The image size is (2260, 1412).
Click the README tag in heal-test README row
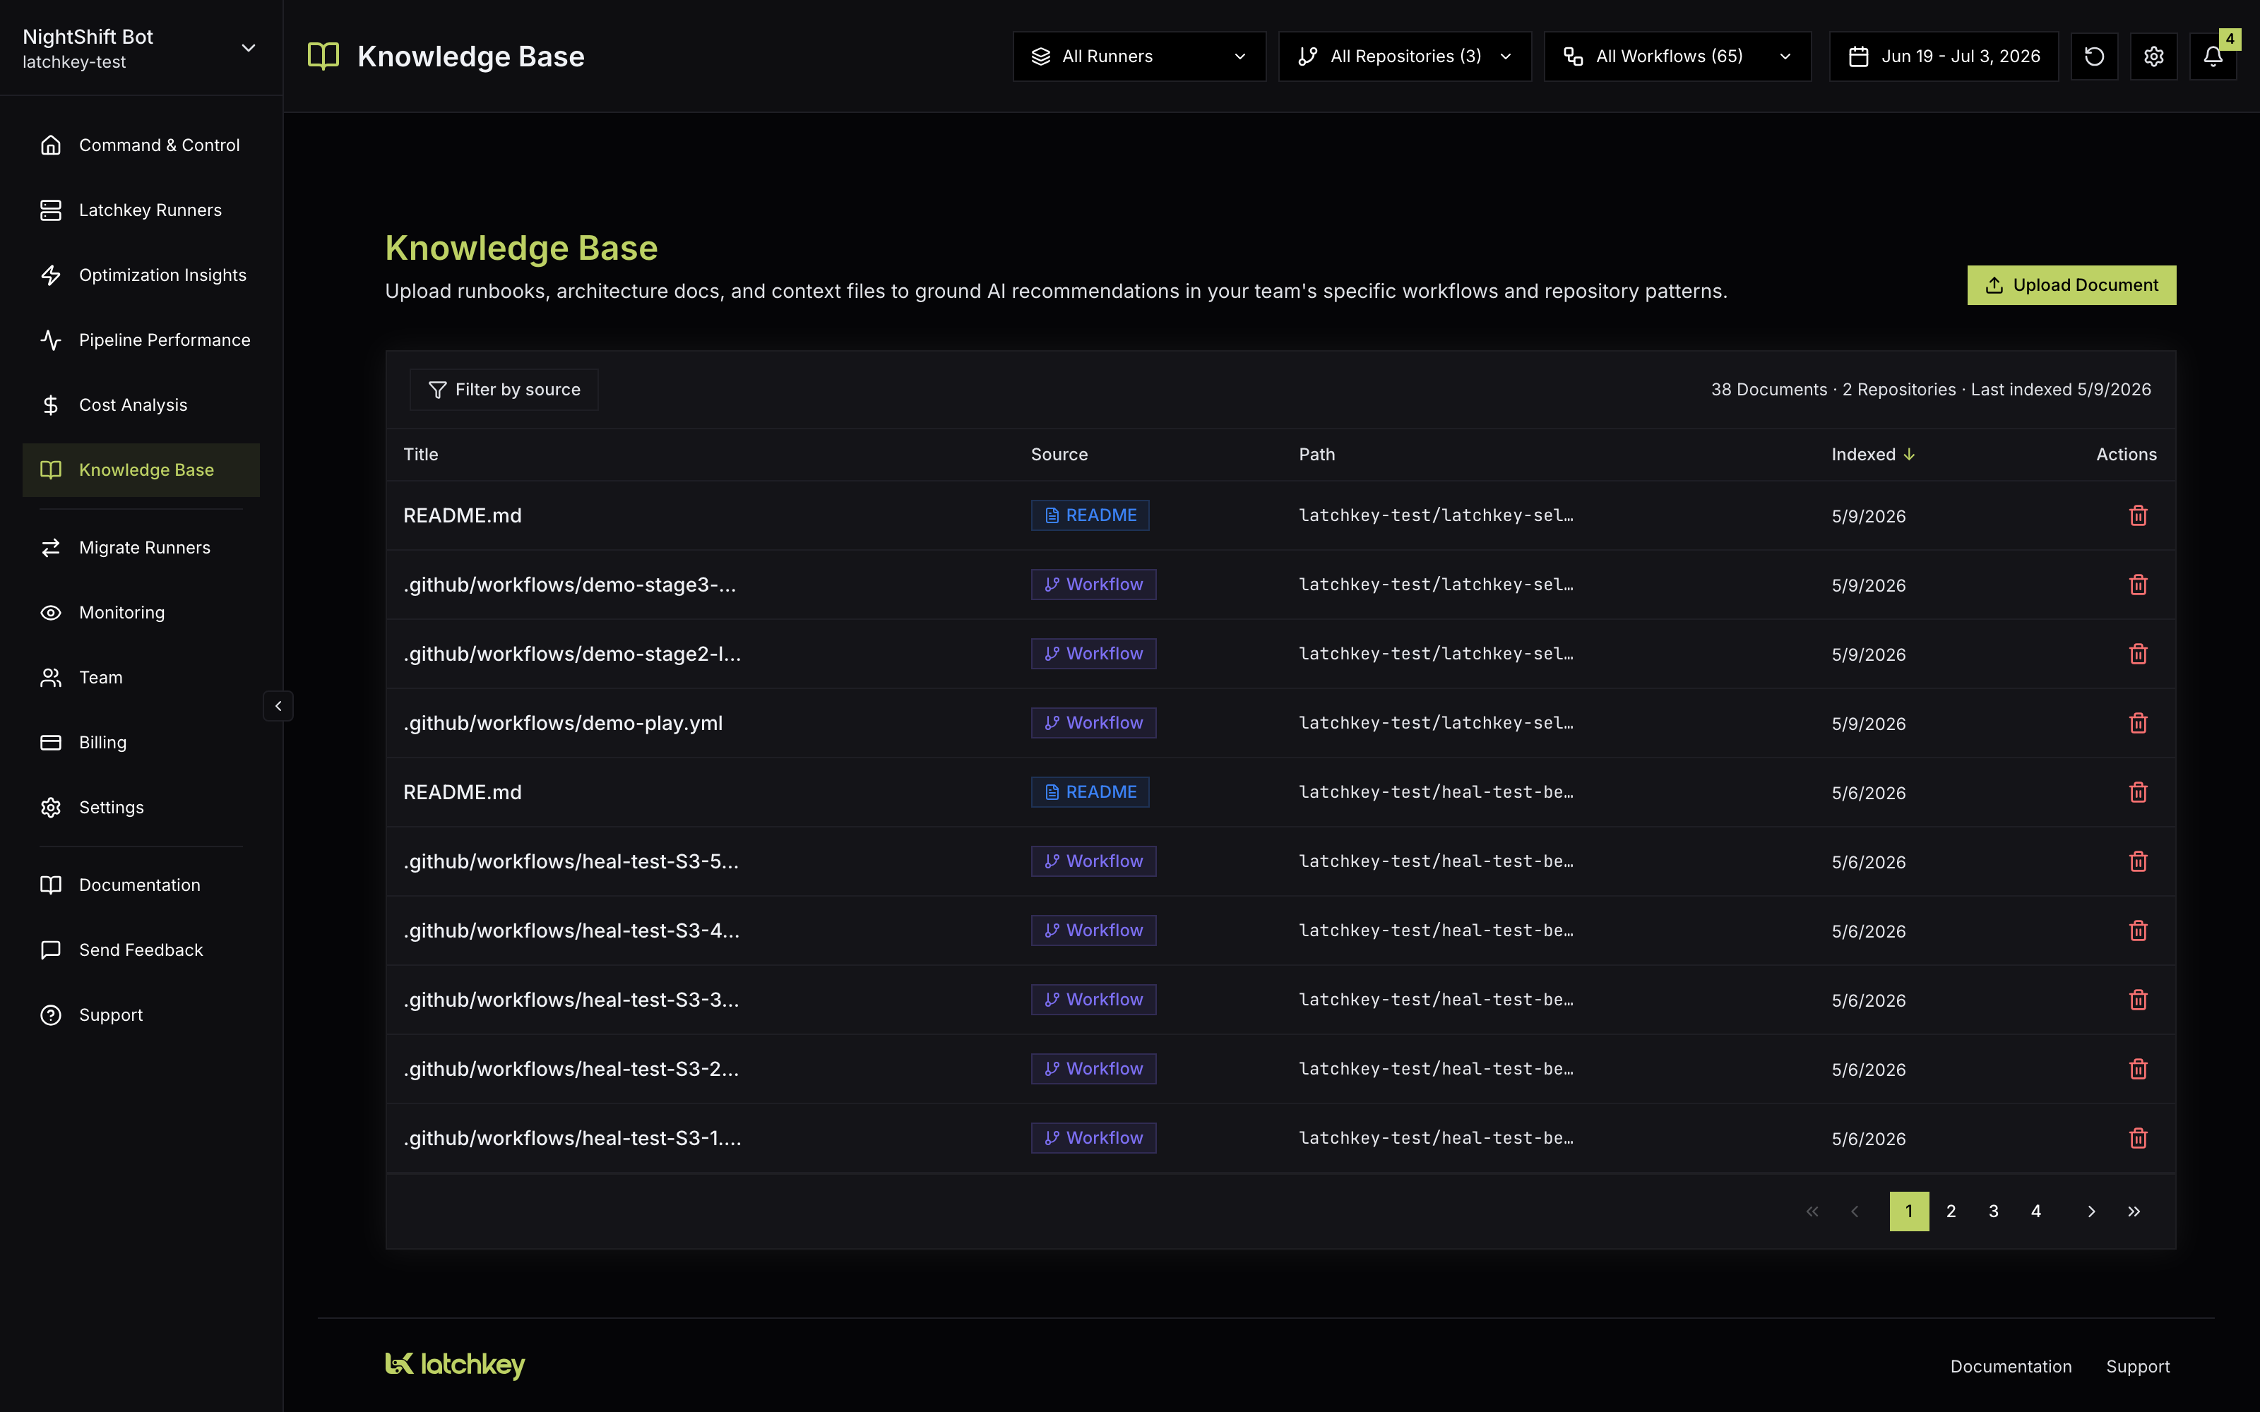(x=1090, y=792)
